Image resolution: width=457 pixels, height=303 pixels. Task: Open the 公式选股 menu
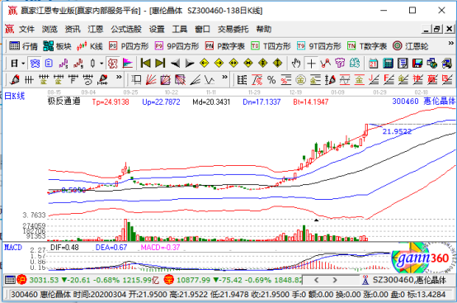[126, 29]
